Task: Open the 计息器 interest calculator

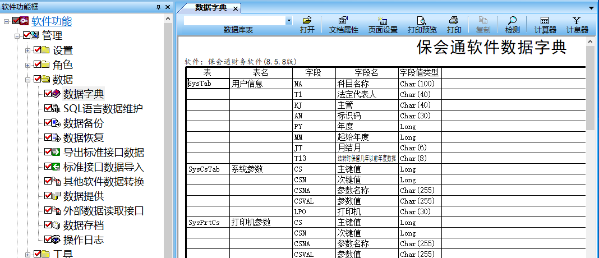Action: pyautogui.click(x=577, y=21)
